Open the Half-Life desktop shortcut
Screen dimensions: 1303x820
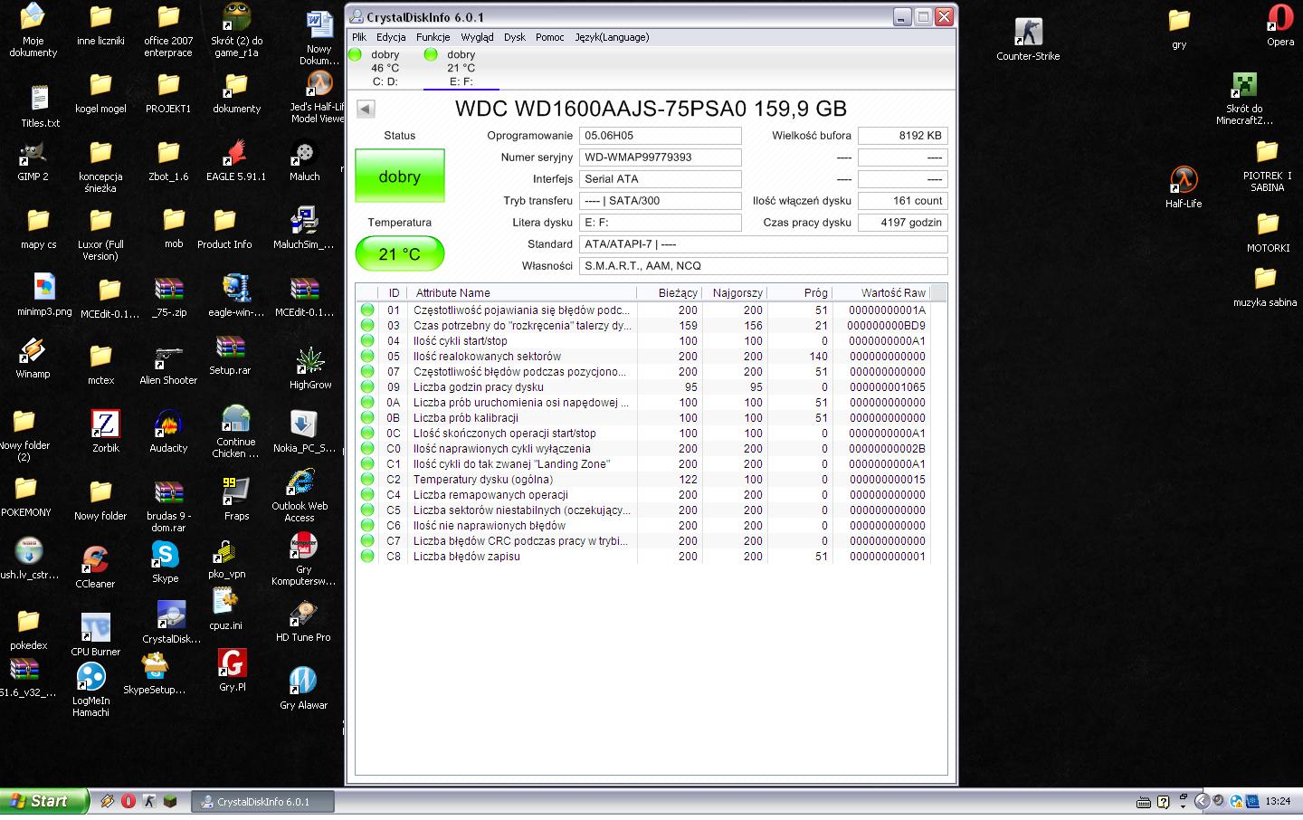pos(1184,187)
